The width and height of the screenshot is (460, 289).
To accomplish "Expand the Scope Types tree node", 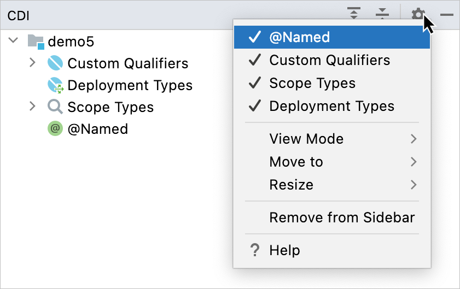I will pyautogui.click(x=33, y=106).
